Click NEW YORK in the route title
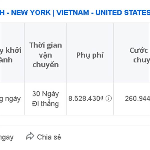Screen dimensions: 150x150 (31, 12)
